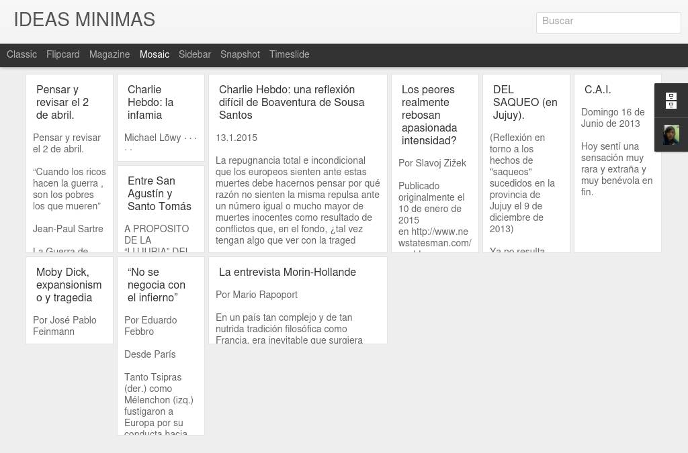Open 'DEL SAQUEO (en Jujuy)' post
The image size is (688, 453).
click(525, 103)
